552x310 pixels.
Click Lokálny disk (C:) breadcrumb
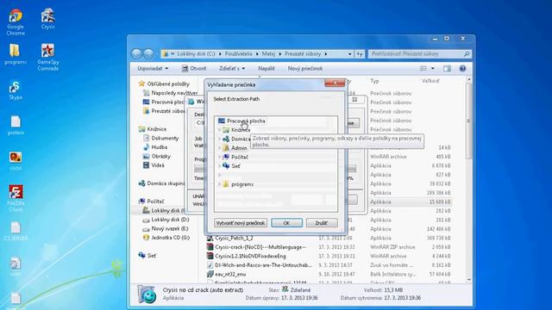click(x=196, y=53)
